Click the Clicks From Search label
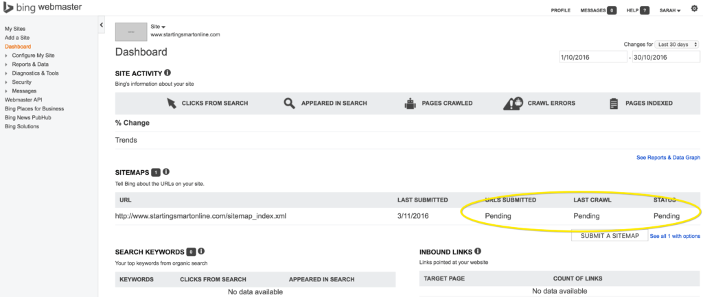The image size is (703, 297). point(215,103)
